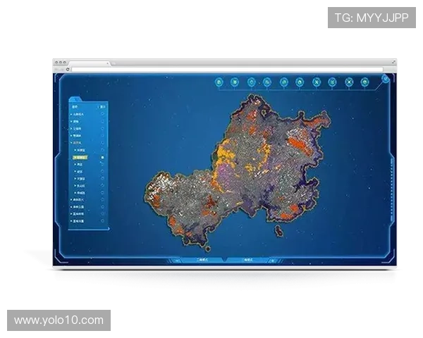The width and height of the screenshot is (423, 338).
Task: Collapse the expanded fifth layer group arrow
Action: pyautogui.click(x=72, y=144)
